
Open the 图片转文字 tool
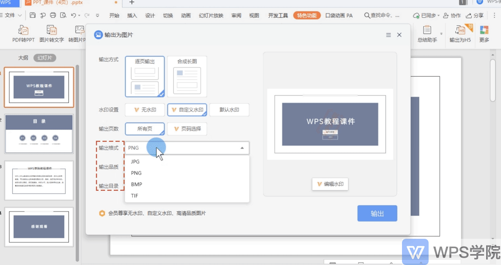51,34
